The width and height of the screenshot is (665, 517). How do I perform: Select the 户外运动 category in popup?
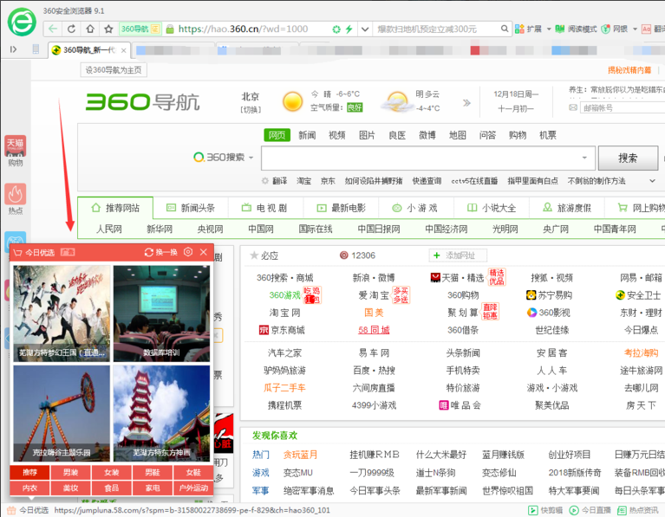click(193, 488)
